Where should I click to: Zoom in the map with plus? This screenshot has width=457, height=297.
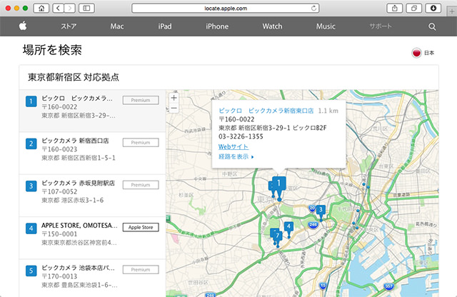pyautogui.click(x=174, y=98)
